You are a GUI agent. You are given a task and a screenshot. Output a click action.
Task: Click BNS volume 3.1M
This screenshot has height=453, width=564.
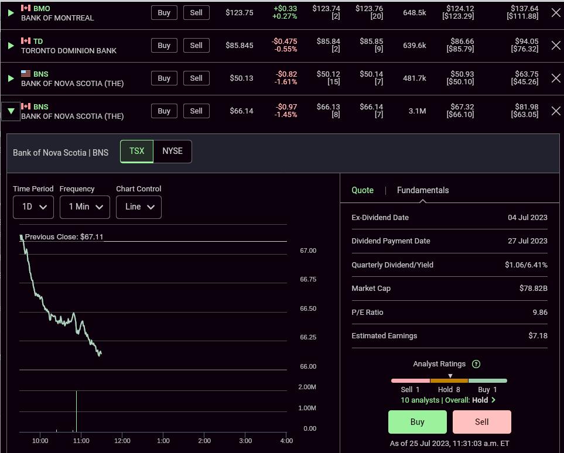417,111
